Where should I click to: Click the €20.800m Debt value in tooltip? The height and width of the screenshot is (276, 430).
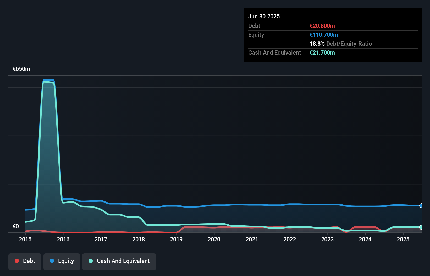[x=322, y=26]
